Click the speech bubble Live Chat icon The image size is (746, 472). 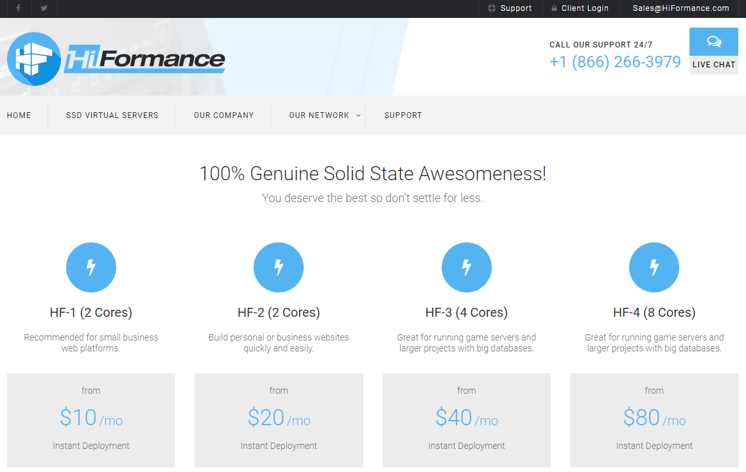[x=713, y=41]
